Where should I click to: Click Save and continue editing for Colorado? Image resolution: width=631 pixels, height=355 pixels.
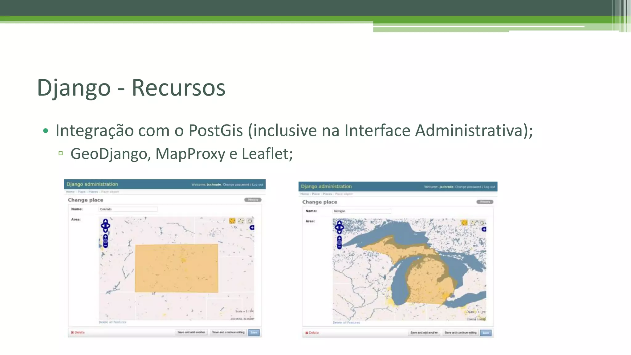tap(228, 333)
